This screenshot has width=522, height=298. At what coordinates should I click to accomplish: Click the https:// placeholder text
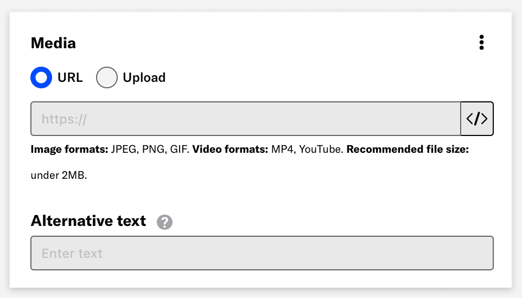point(65,119)
